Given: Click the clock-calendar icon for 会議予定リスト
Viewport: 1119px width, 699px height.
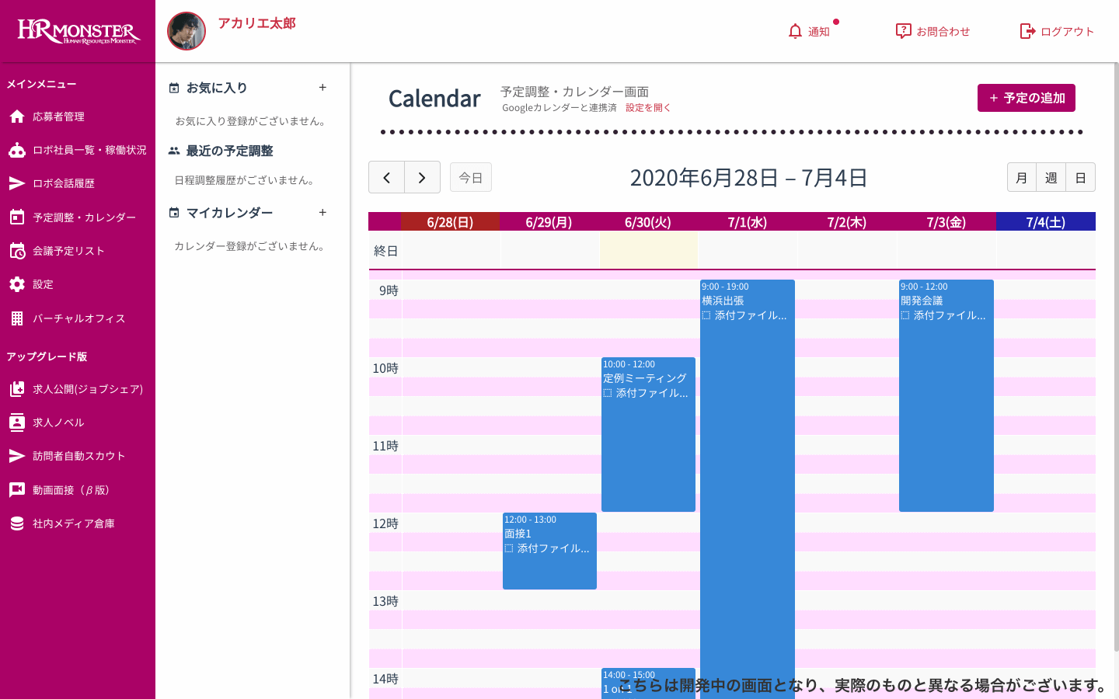Looking at the screenshot, I should [17, 251].
